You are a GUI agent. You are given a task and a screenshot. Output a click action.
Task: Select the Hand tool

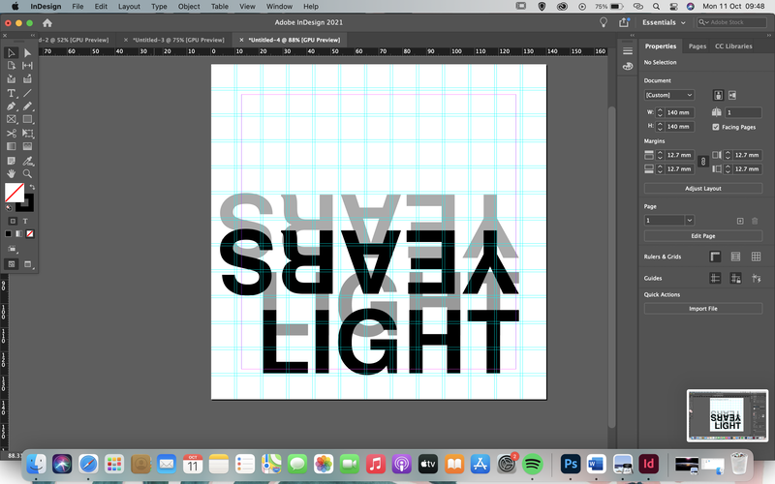point(11,173)
